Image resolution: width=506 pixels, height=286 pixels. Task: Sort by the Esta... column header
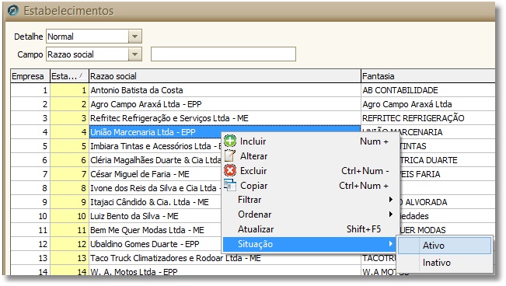point(69,76)
